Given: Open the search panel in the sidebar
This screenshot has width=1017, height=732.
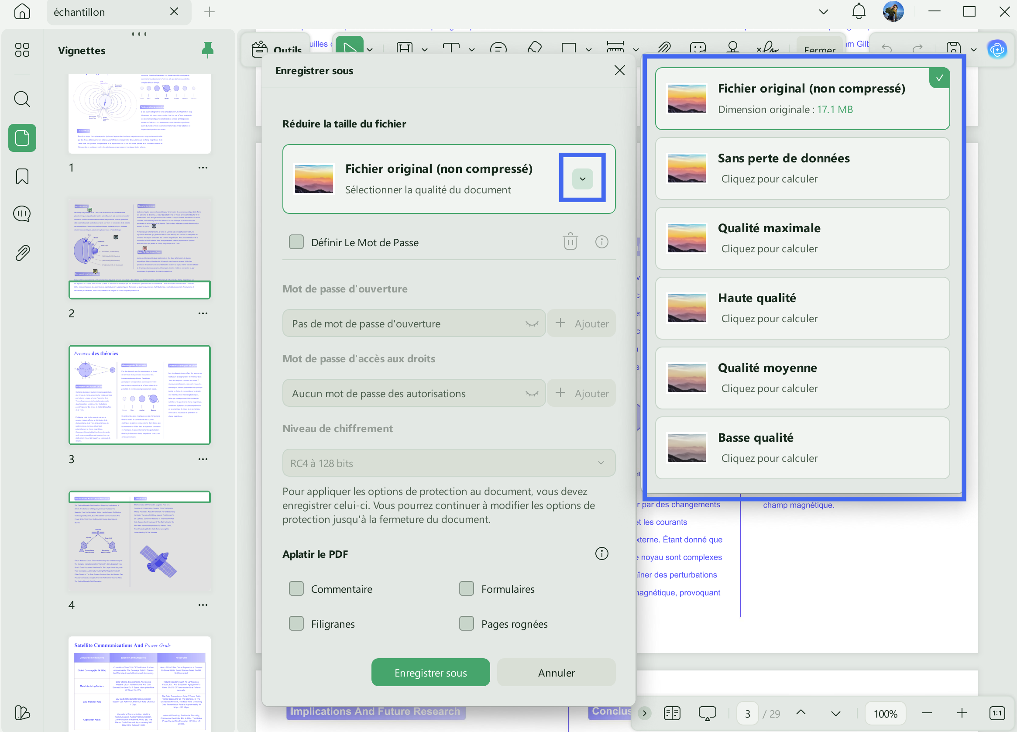Looking at the screenshot, I should [x=22, y=99].
